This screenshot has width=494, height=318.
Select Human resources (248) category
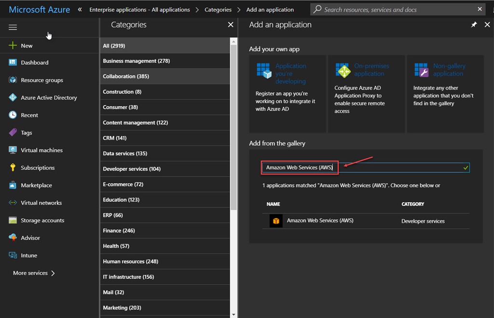coord(165,262)
